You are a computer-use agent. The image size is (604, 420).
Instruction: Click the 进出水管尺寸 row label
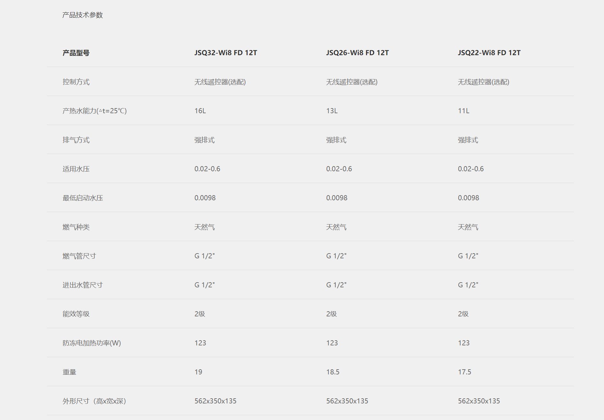[83, 285]
